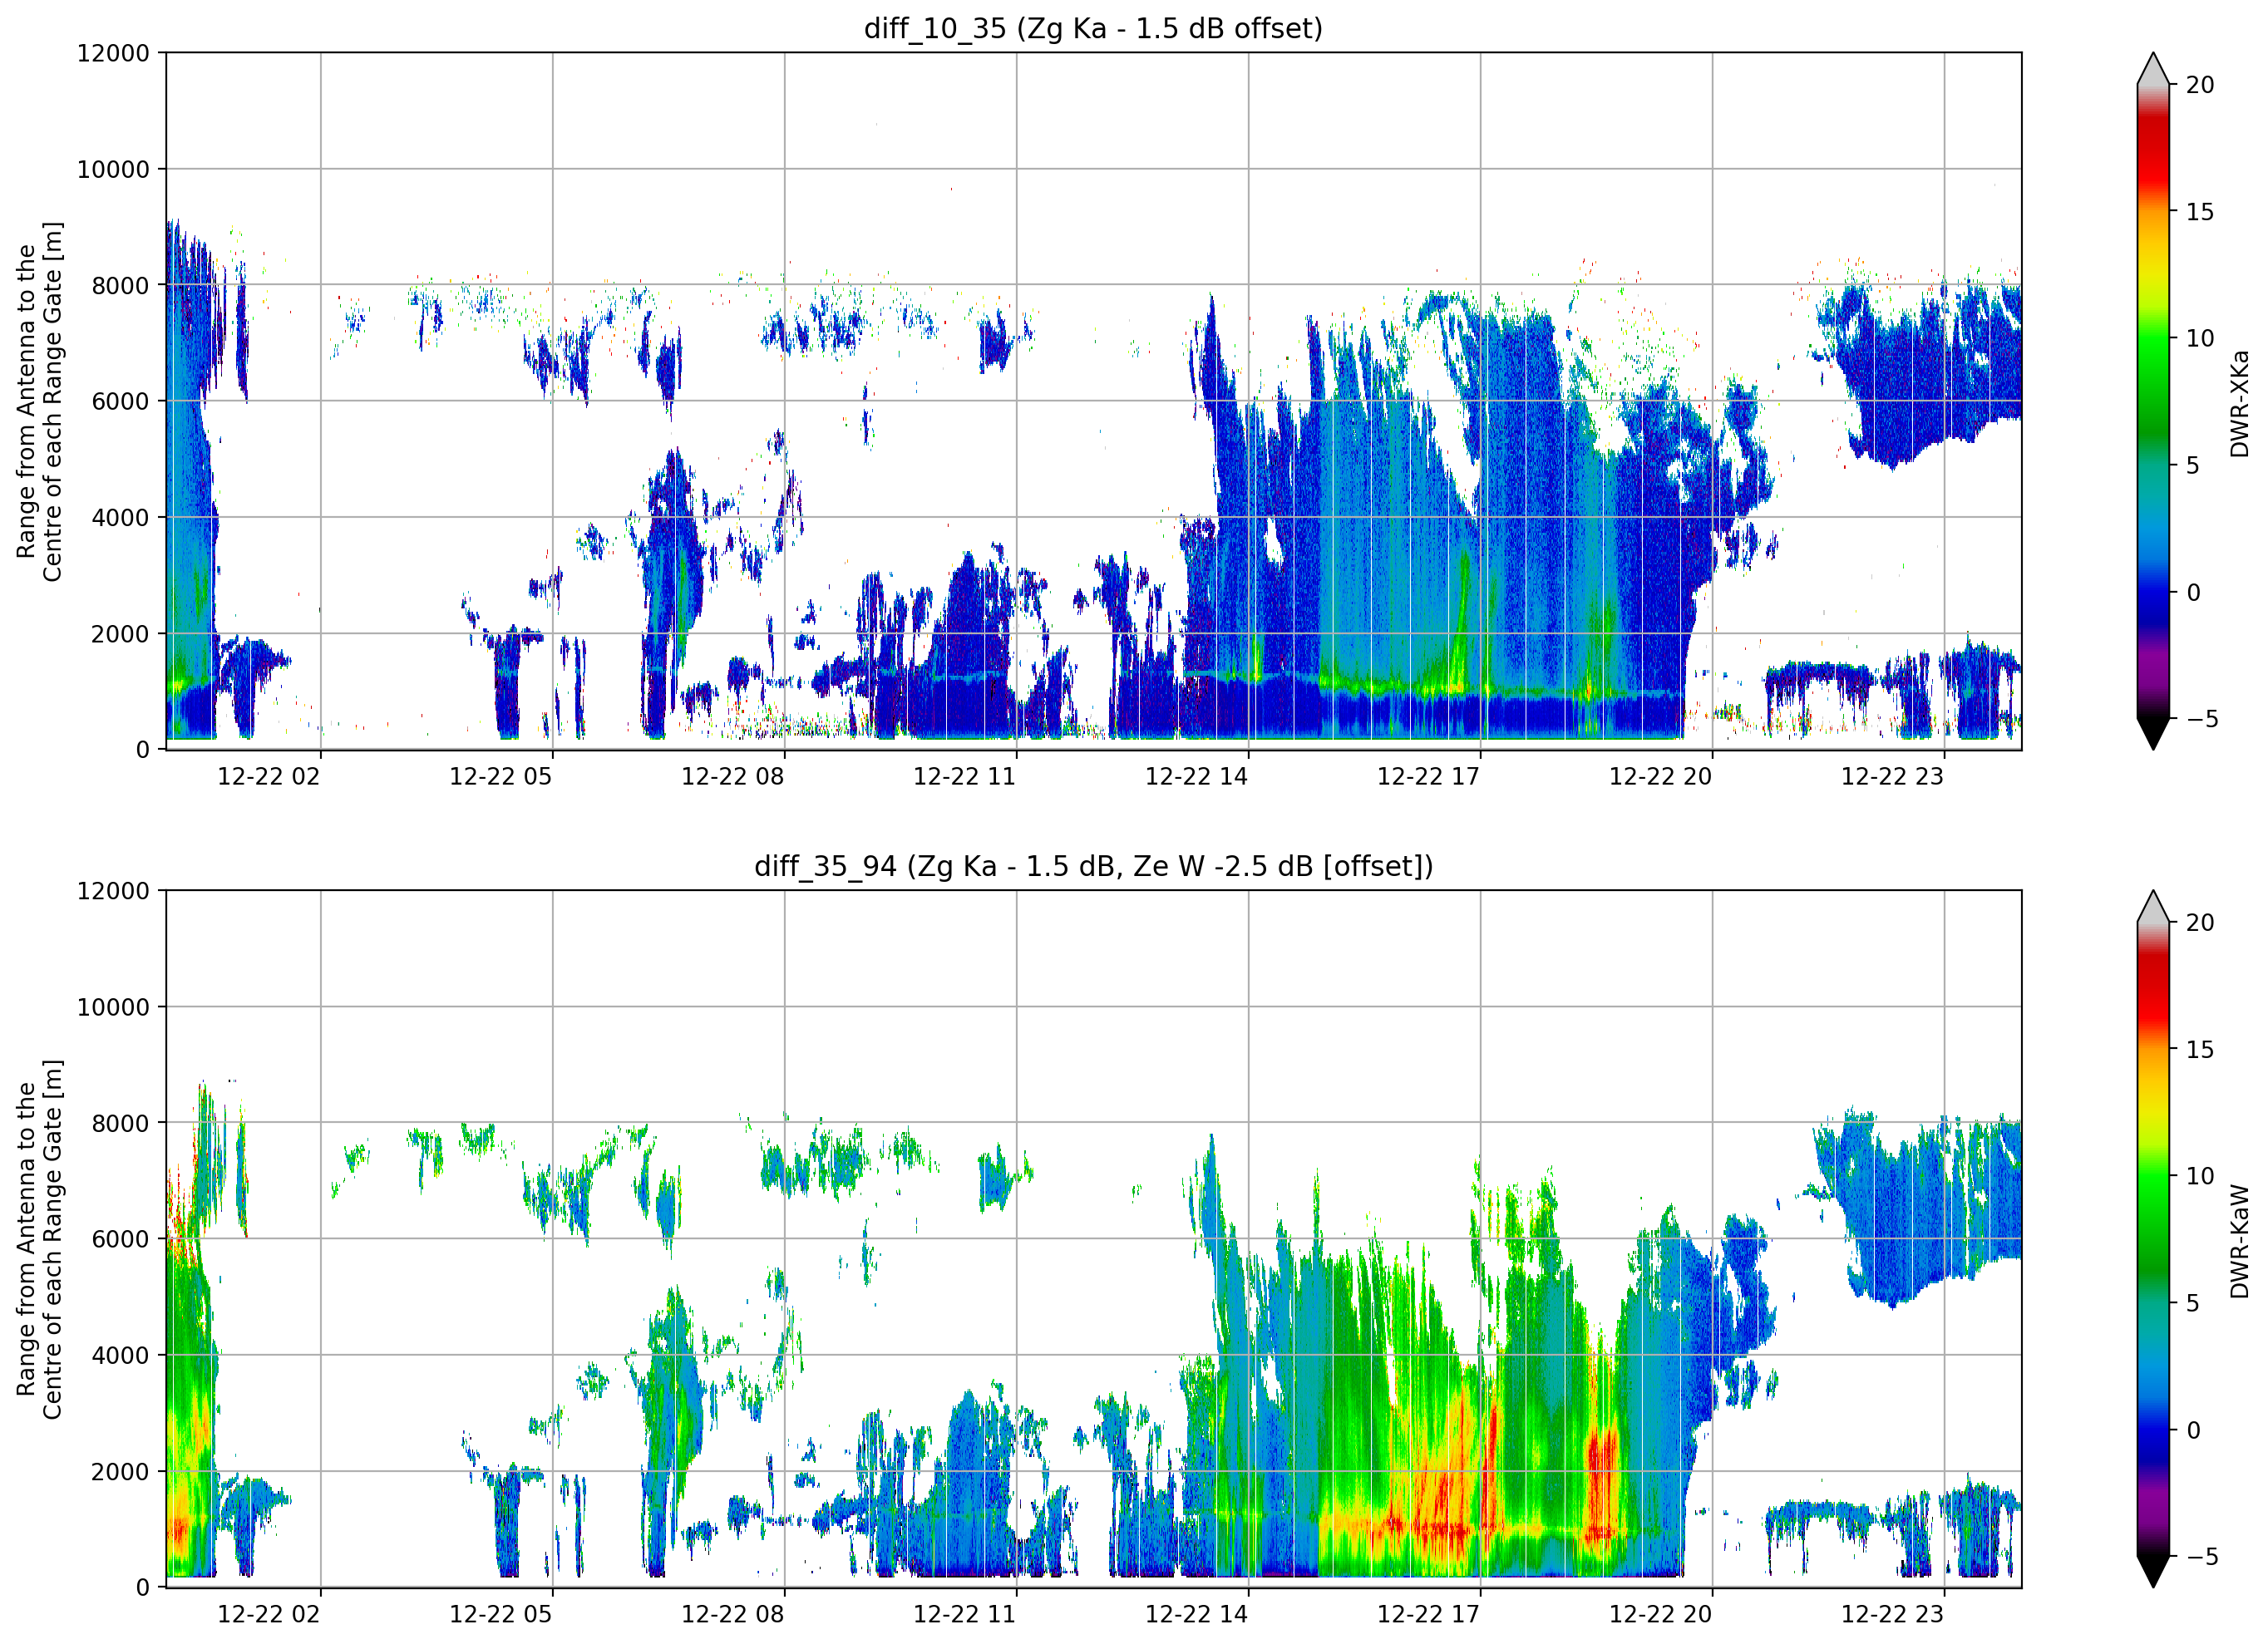
Task: Click the '12-22 05' x-tick under the diff_10_35 plot
Action: [500, 776]
